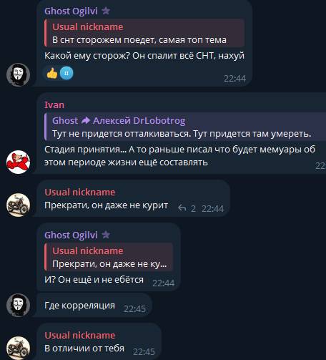Click the Ivan sender name
Screen dimensions: 326x360
(x=54, y=105)
